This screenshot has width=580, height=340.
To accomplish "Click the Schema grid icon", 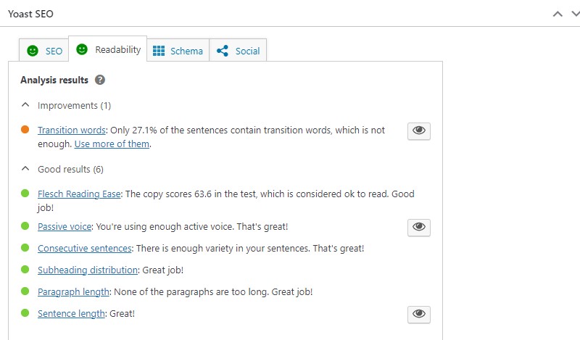I will (159, 51).
